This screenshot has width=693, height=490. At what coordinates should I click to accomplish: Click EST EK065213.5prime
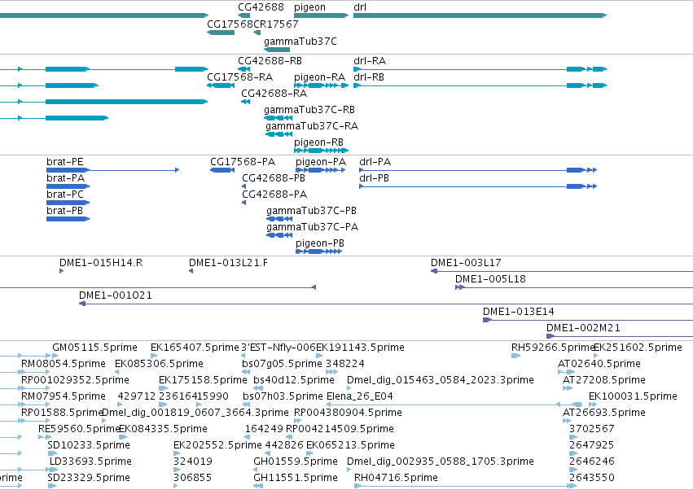pos(350,446)
